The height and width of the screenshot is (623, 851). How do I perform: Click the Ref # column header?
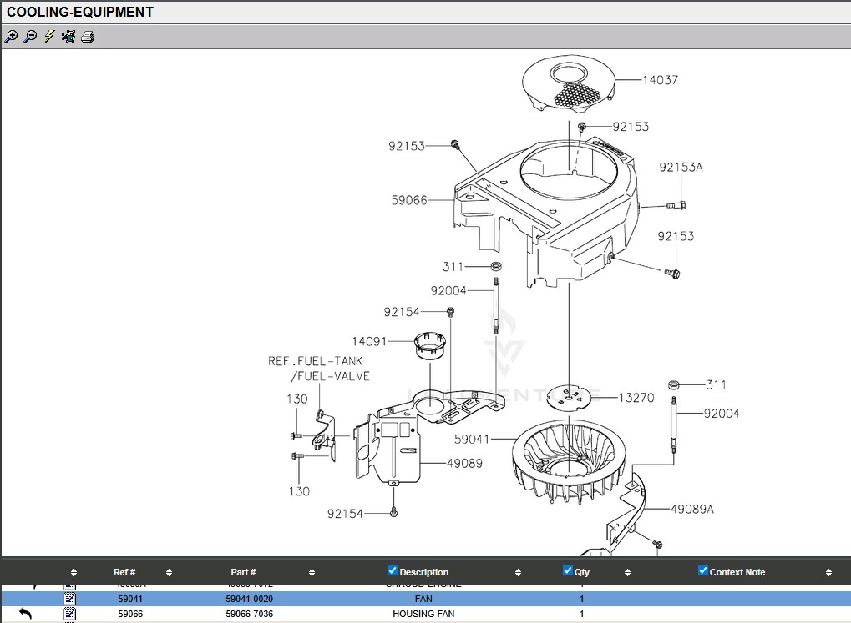pyautogui.click(x=124, y=572)
